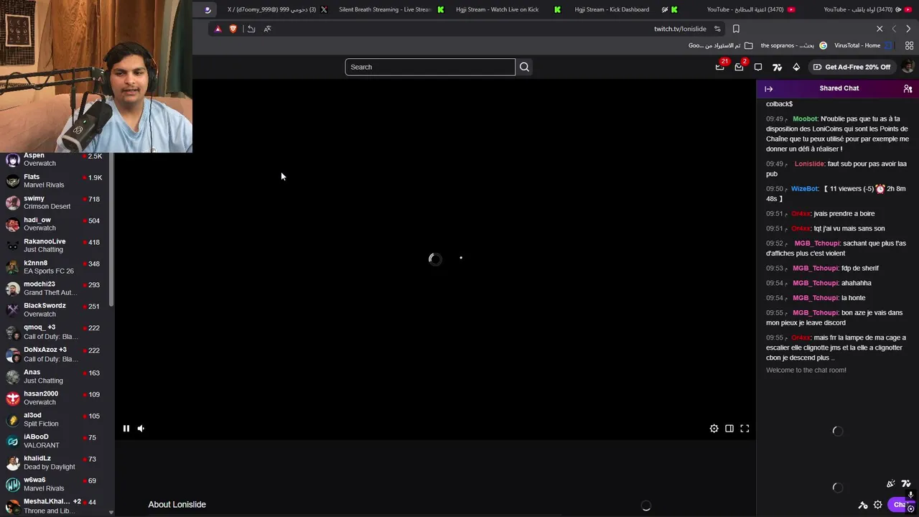Open the 7TV emote menu icon in chat
The width and height of the screenshot is (919, 517).
point(906,484)
